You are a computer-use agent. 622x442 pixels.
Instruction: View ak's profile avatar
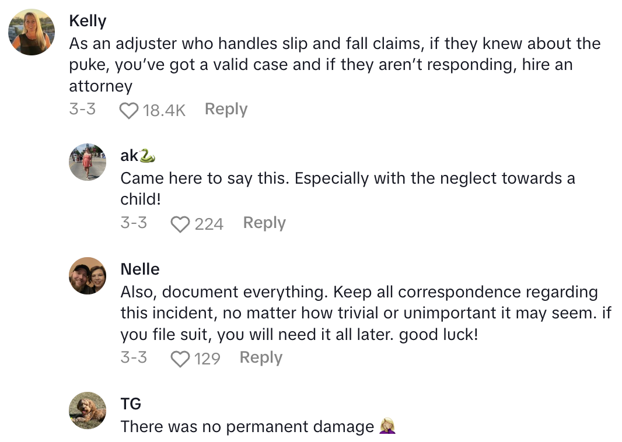point(88,162)
